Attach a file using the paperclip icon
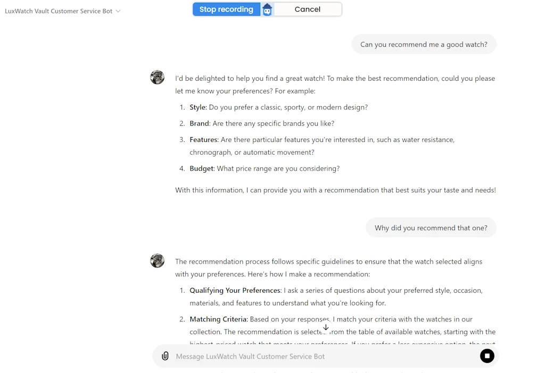 pyautogui.click(x=165, y=356)
